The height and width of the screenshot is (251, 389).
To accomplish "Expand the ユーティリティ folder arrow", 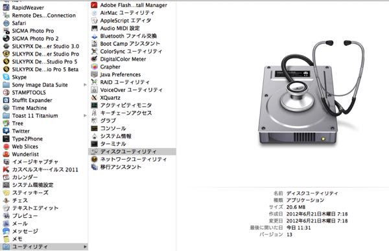I will (85, 246).
